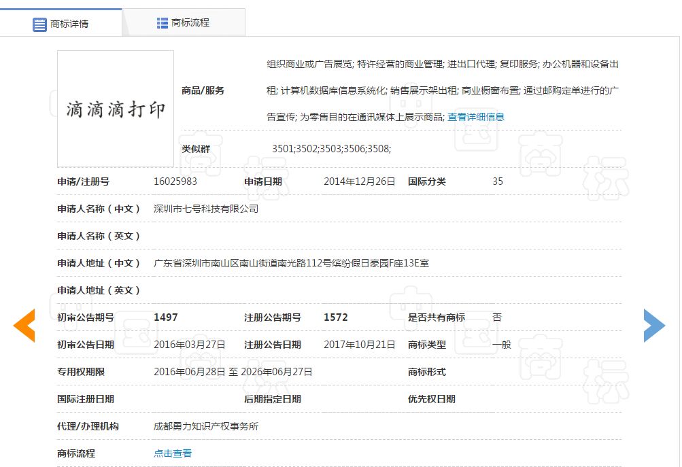Click registration announcement issue number 1572
This screenshot has width=682, height=467.
335,317
